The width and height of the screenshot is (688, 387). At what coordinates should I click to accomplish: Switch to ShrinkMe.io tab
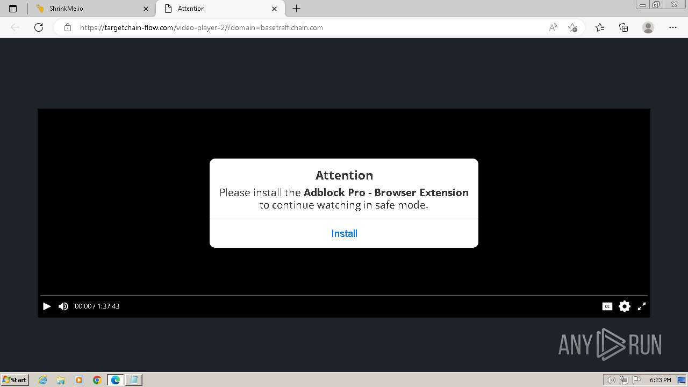click(91, 9)
